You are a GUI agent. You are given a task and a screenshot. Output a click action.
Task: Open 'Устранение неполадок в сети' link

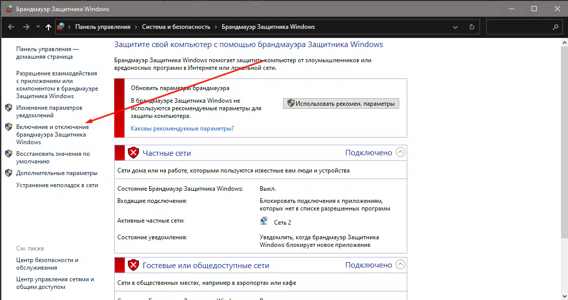click(57, 185)
